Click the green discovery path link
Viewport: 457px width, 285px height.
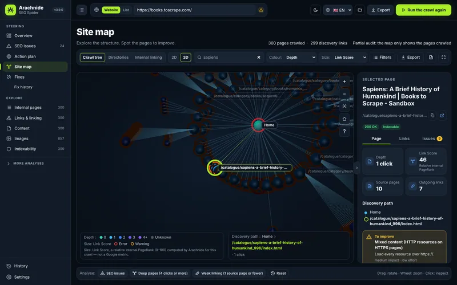pyautogui.click(x=267, y=246)
